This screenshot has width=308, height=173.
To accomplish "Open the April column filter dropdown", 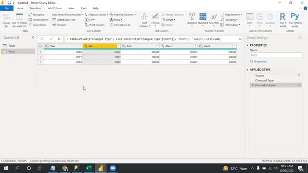I will (234, 46).
